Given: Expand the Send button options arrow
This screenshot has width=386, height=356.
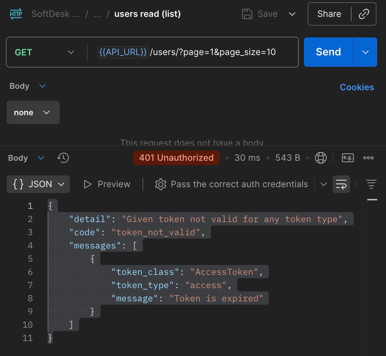Looking at the screenshot, I should (365, 52).
